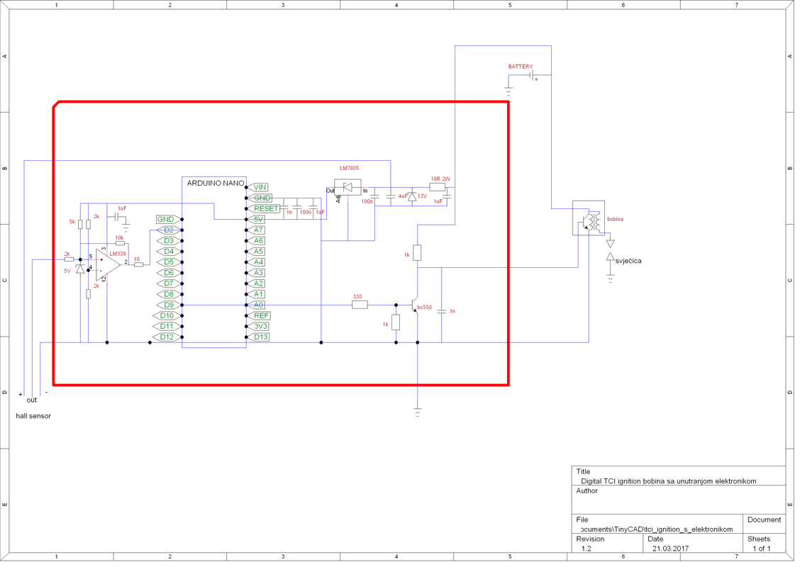Select the 10k feedback resistor symbol

pyautogui.click(x=120, y=244)
